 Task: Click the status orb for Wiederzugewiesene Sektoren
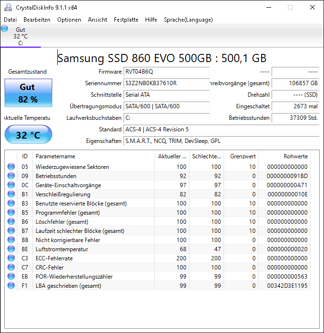(11, 166)
